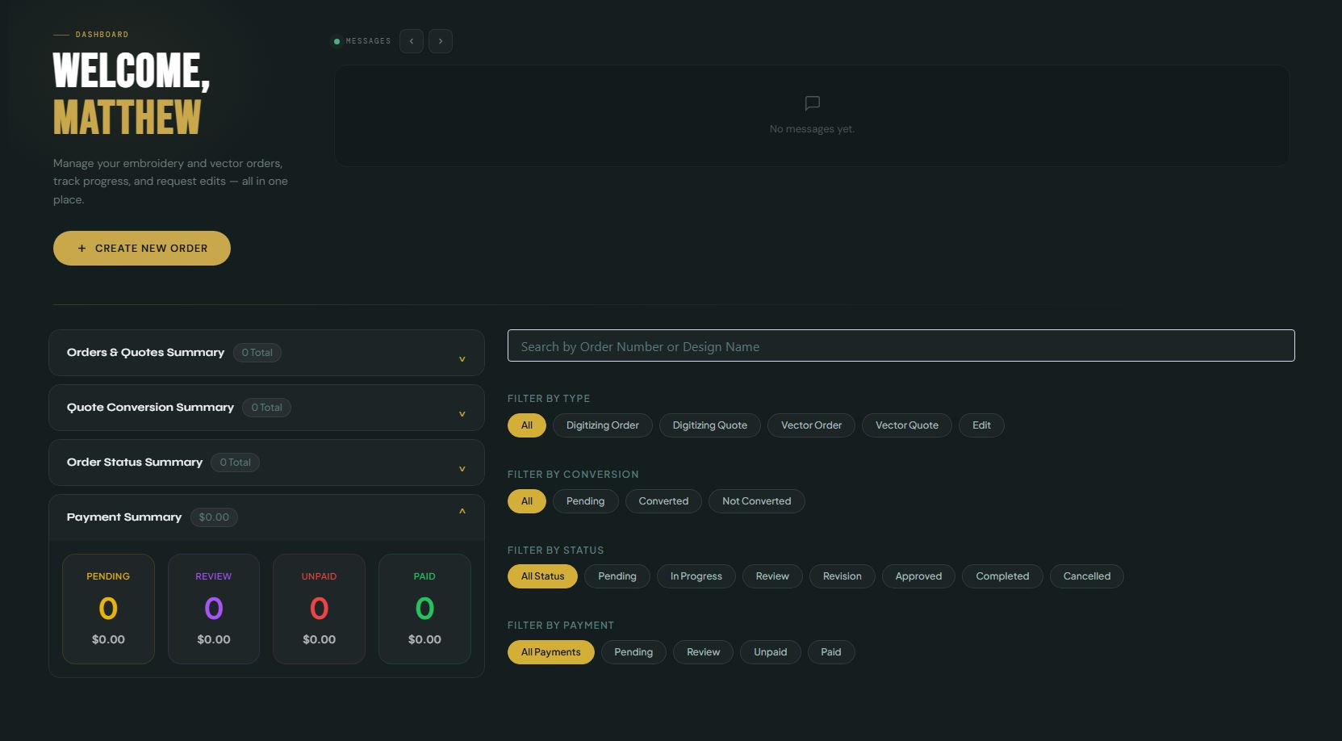Filter conversion by Converted
Image resolution: width=1342 pixels, height=741 pixels.
point(663,501)
